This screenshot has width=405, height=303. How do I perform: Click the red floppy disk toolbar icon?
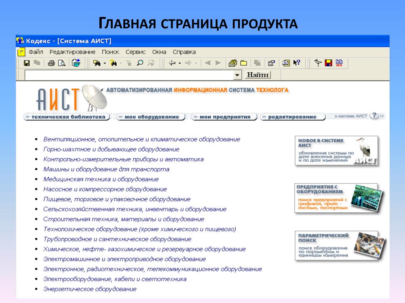pos(329,63)
